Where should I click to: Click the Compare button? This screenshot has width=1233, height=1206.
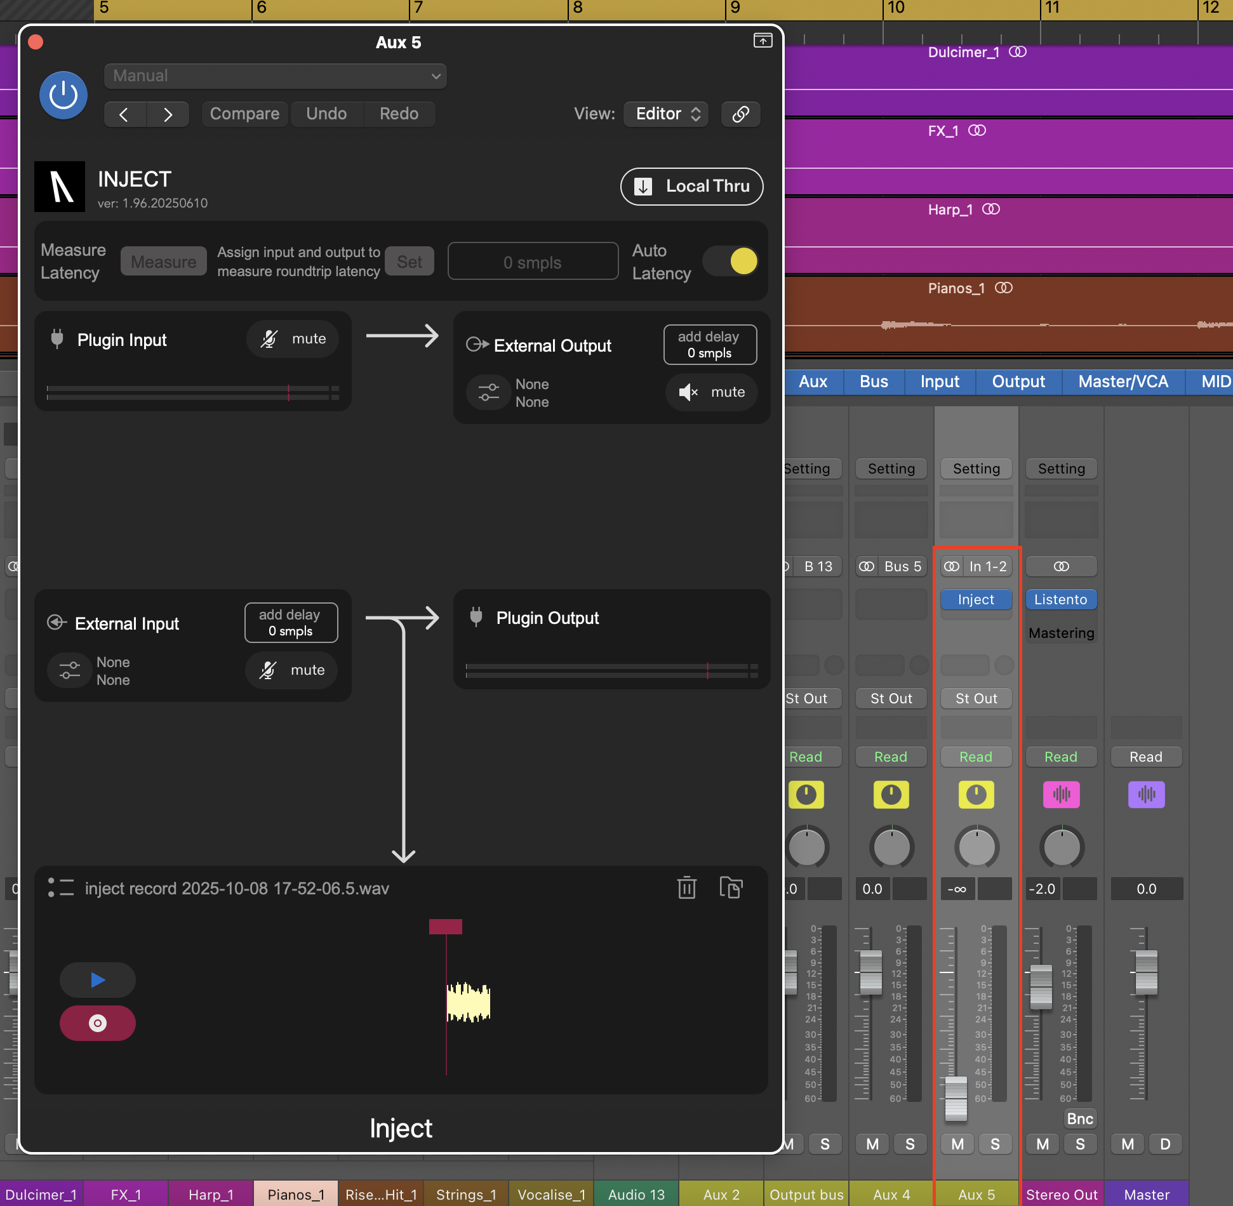pyautogui.click(x=244, y=114)
